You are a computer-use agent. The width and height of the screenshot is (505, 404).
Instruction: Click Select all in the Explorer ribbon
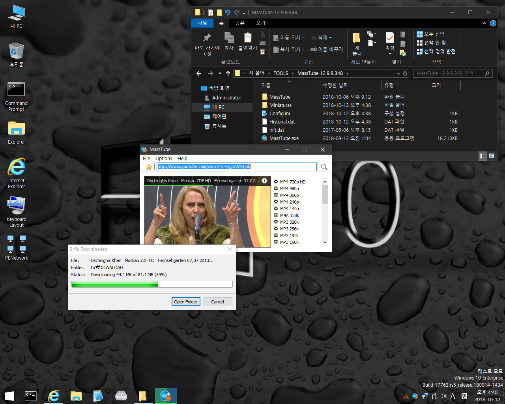(x=430, y=34)
